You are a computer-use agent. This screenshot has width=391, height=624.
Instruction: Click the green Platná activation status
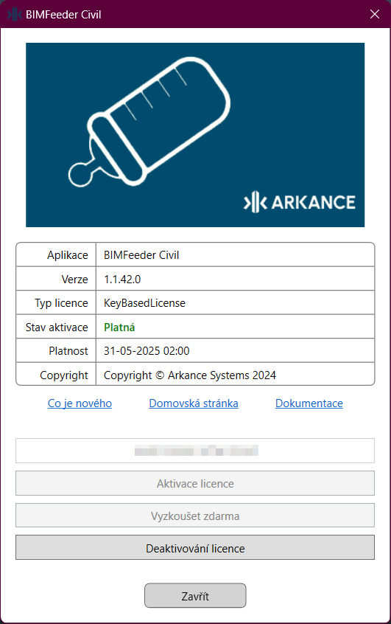tap(119, 327)
